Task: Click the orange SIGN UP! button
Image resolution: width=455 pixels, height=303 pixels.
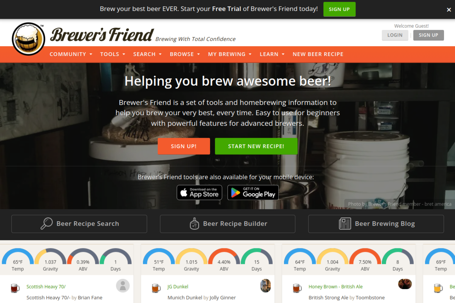Action: click(184, 146)
